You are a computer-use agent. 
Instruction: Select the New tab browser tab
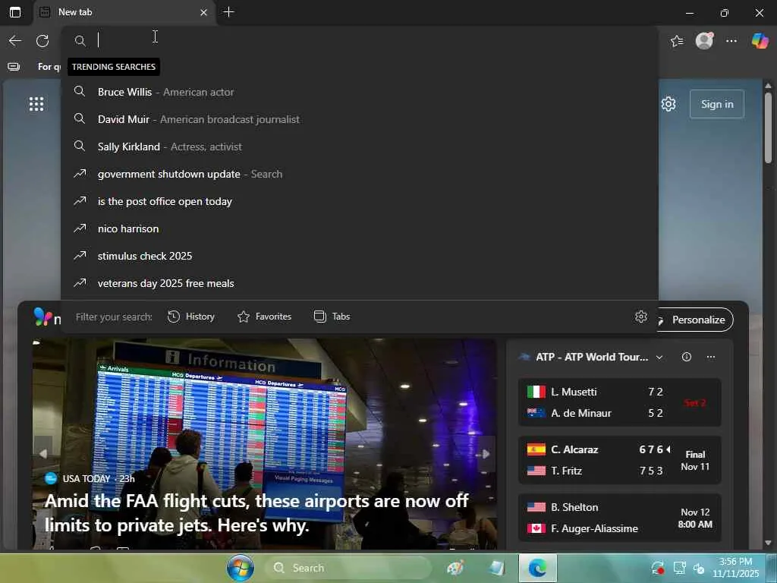point(124,12)
